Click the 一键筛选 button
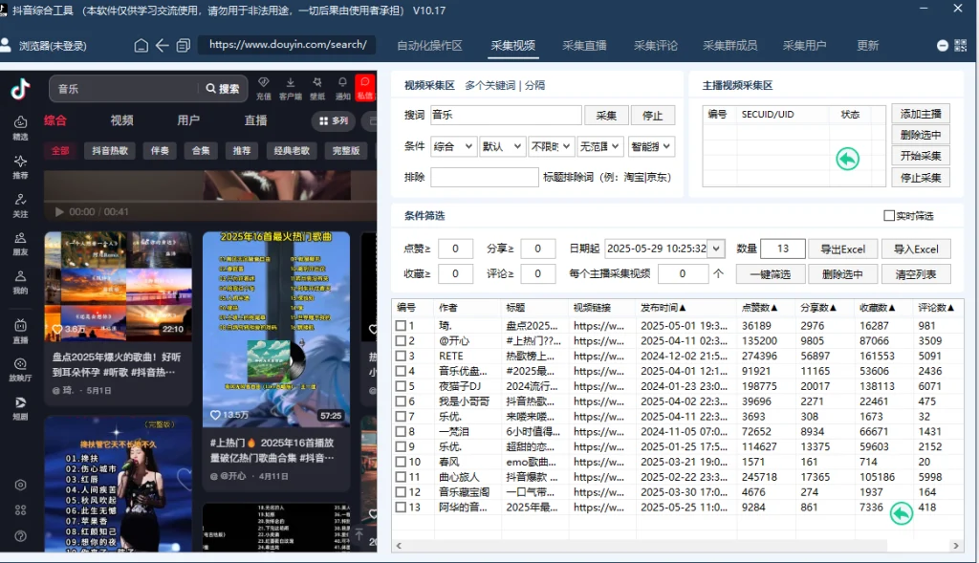979x563 pixels. 771,274
